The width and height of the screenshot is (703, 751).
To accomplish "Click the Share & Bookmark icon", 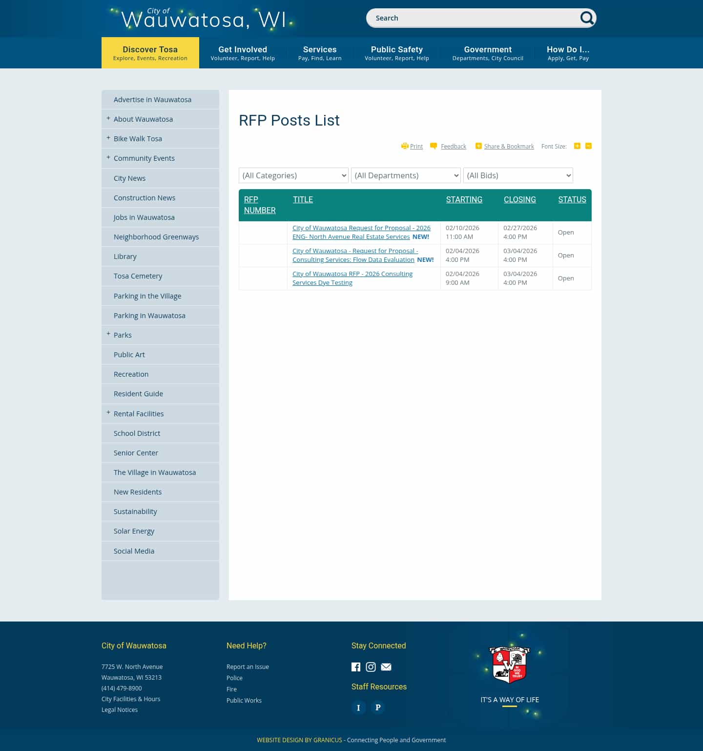I will [478, 146].
